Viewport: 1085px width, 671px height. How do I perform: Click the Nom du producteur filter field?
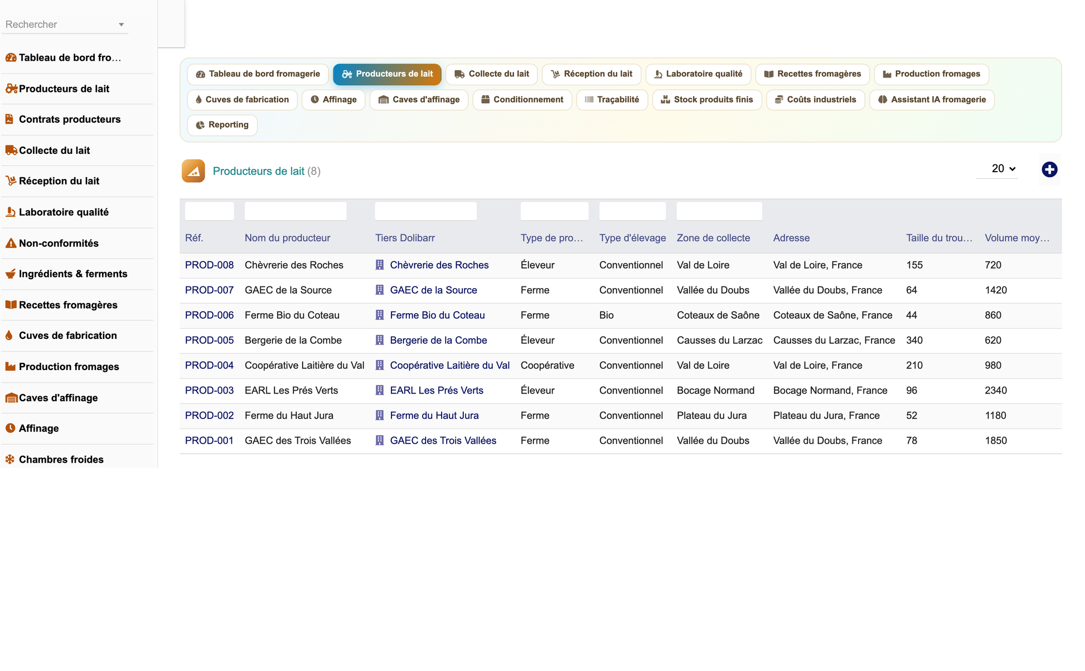tap(296, 211)
